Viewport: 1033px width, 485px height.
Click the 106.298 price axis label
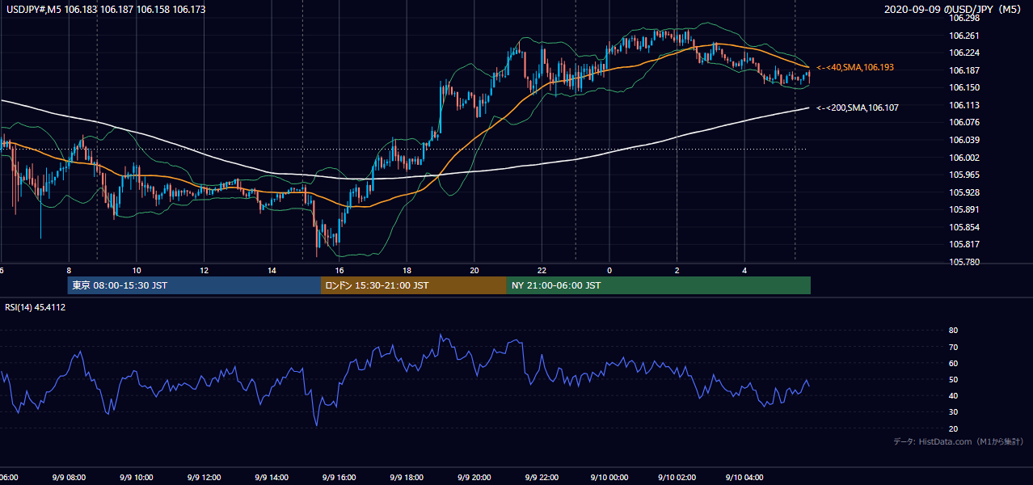(x=964, y=18)
